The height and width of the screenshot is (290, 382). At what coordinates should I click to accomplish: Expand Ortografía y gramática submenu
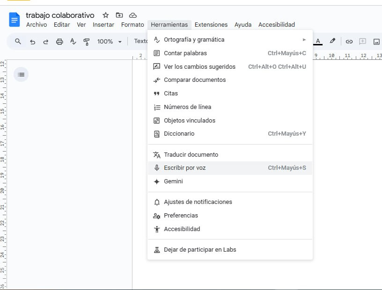[x=230, y=40]
